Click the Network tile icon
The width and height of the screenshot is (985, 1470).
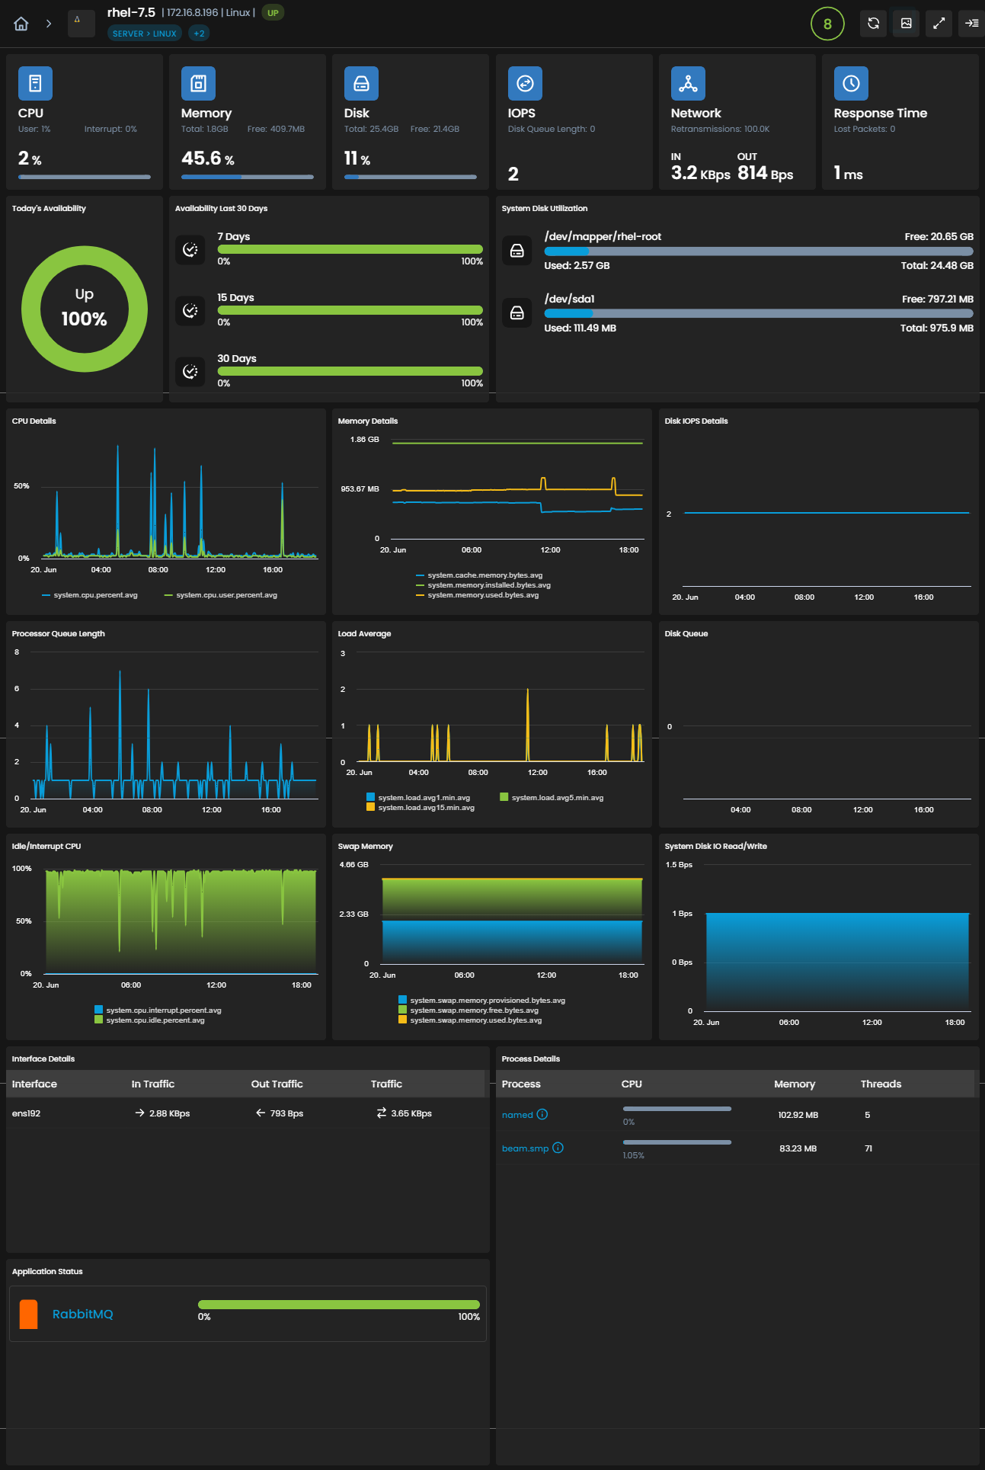[x=688, y=84]
